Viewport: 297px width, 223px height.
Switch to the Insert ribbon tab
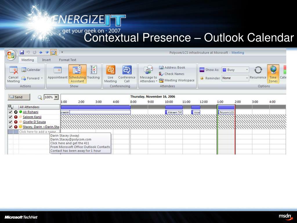(46, 60)
